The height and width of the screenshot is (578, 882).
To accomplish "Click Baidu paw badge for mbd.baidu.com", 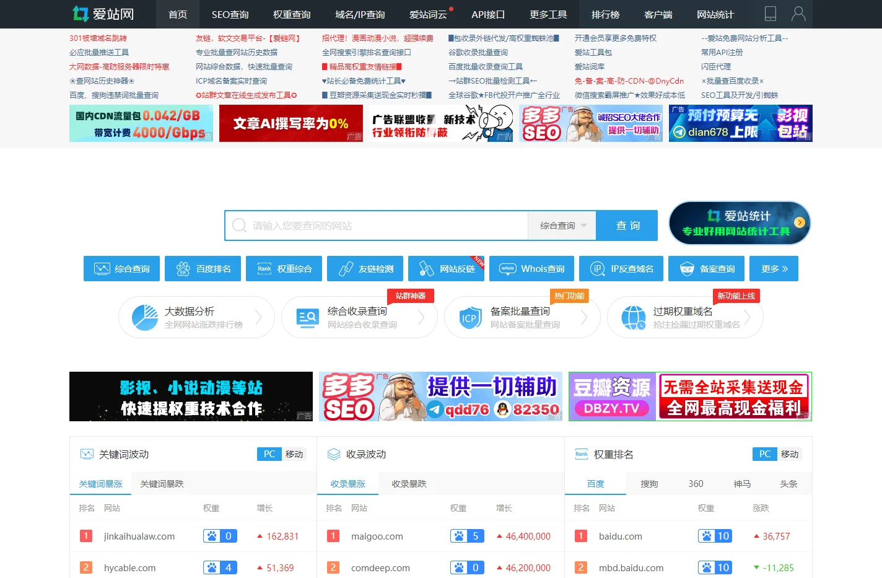I will pos(715,567).
